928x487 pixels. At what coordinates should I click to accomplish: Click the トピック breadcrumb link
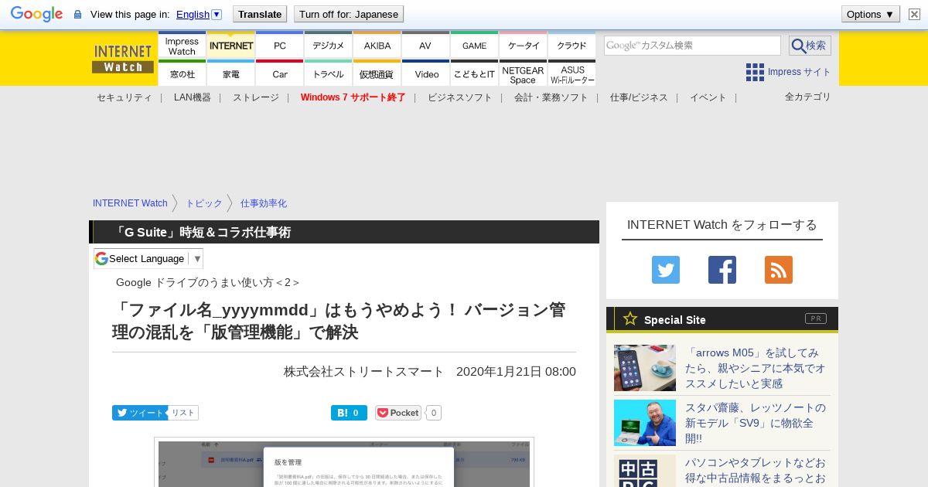point(203,203)
